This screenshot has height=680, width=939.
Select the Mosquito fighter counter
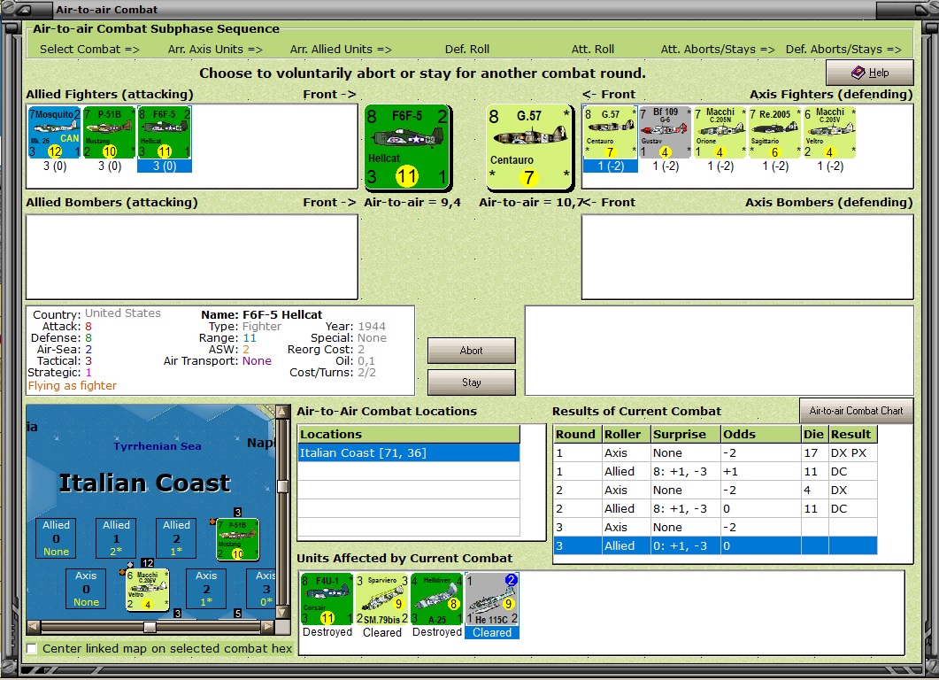point(55,133)
